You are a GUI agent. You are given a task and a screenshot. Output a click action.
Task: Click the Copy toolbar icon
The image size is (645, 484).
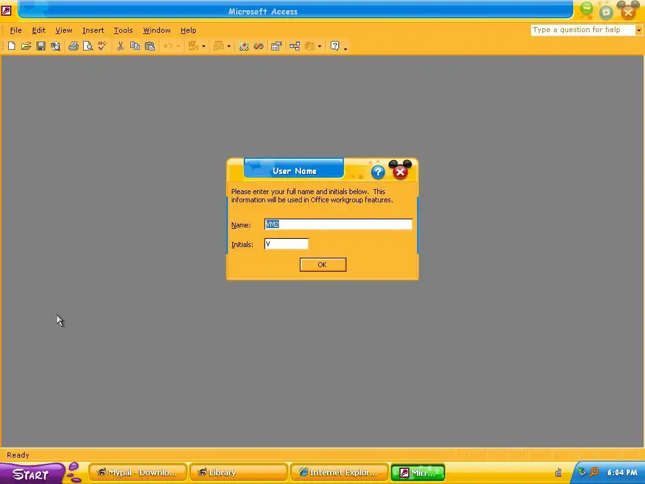click(x=135, y=46)
